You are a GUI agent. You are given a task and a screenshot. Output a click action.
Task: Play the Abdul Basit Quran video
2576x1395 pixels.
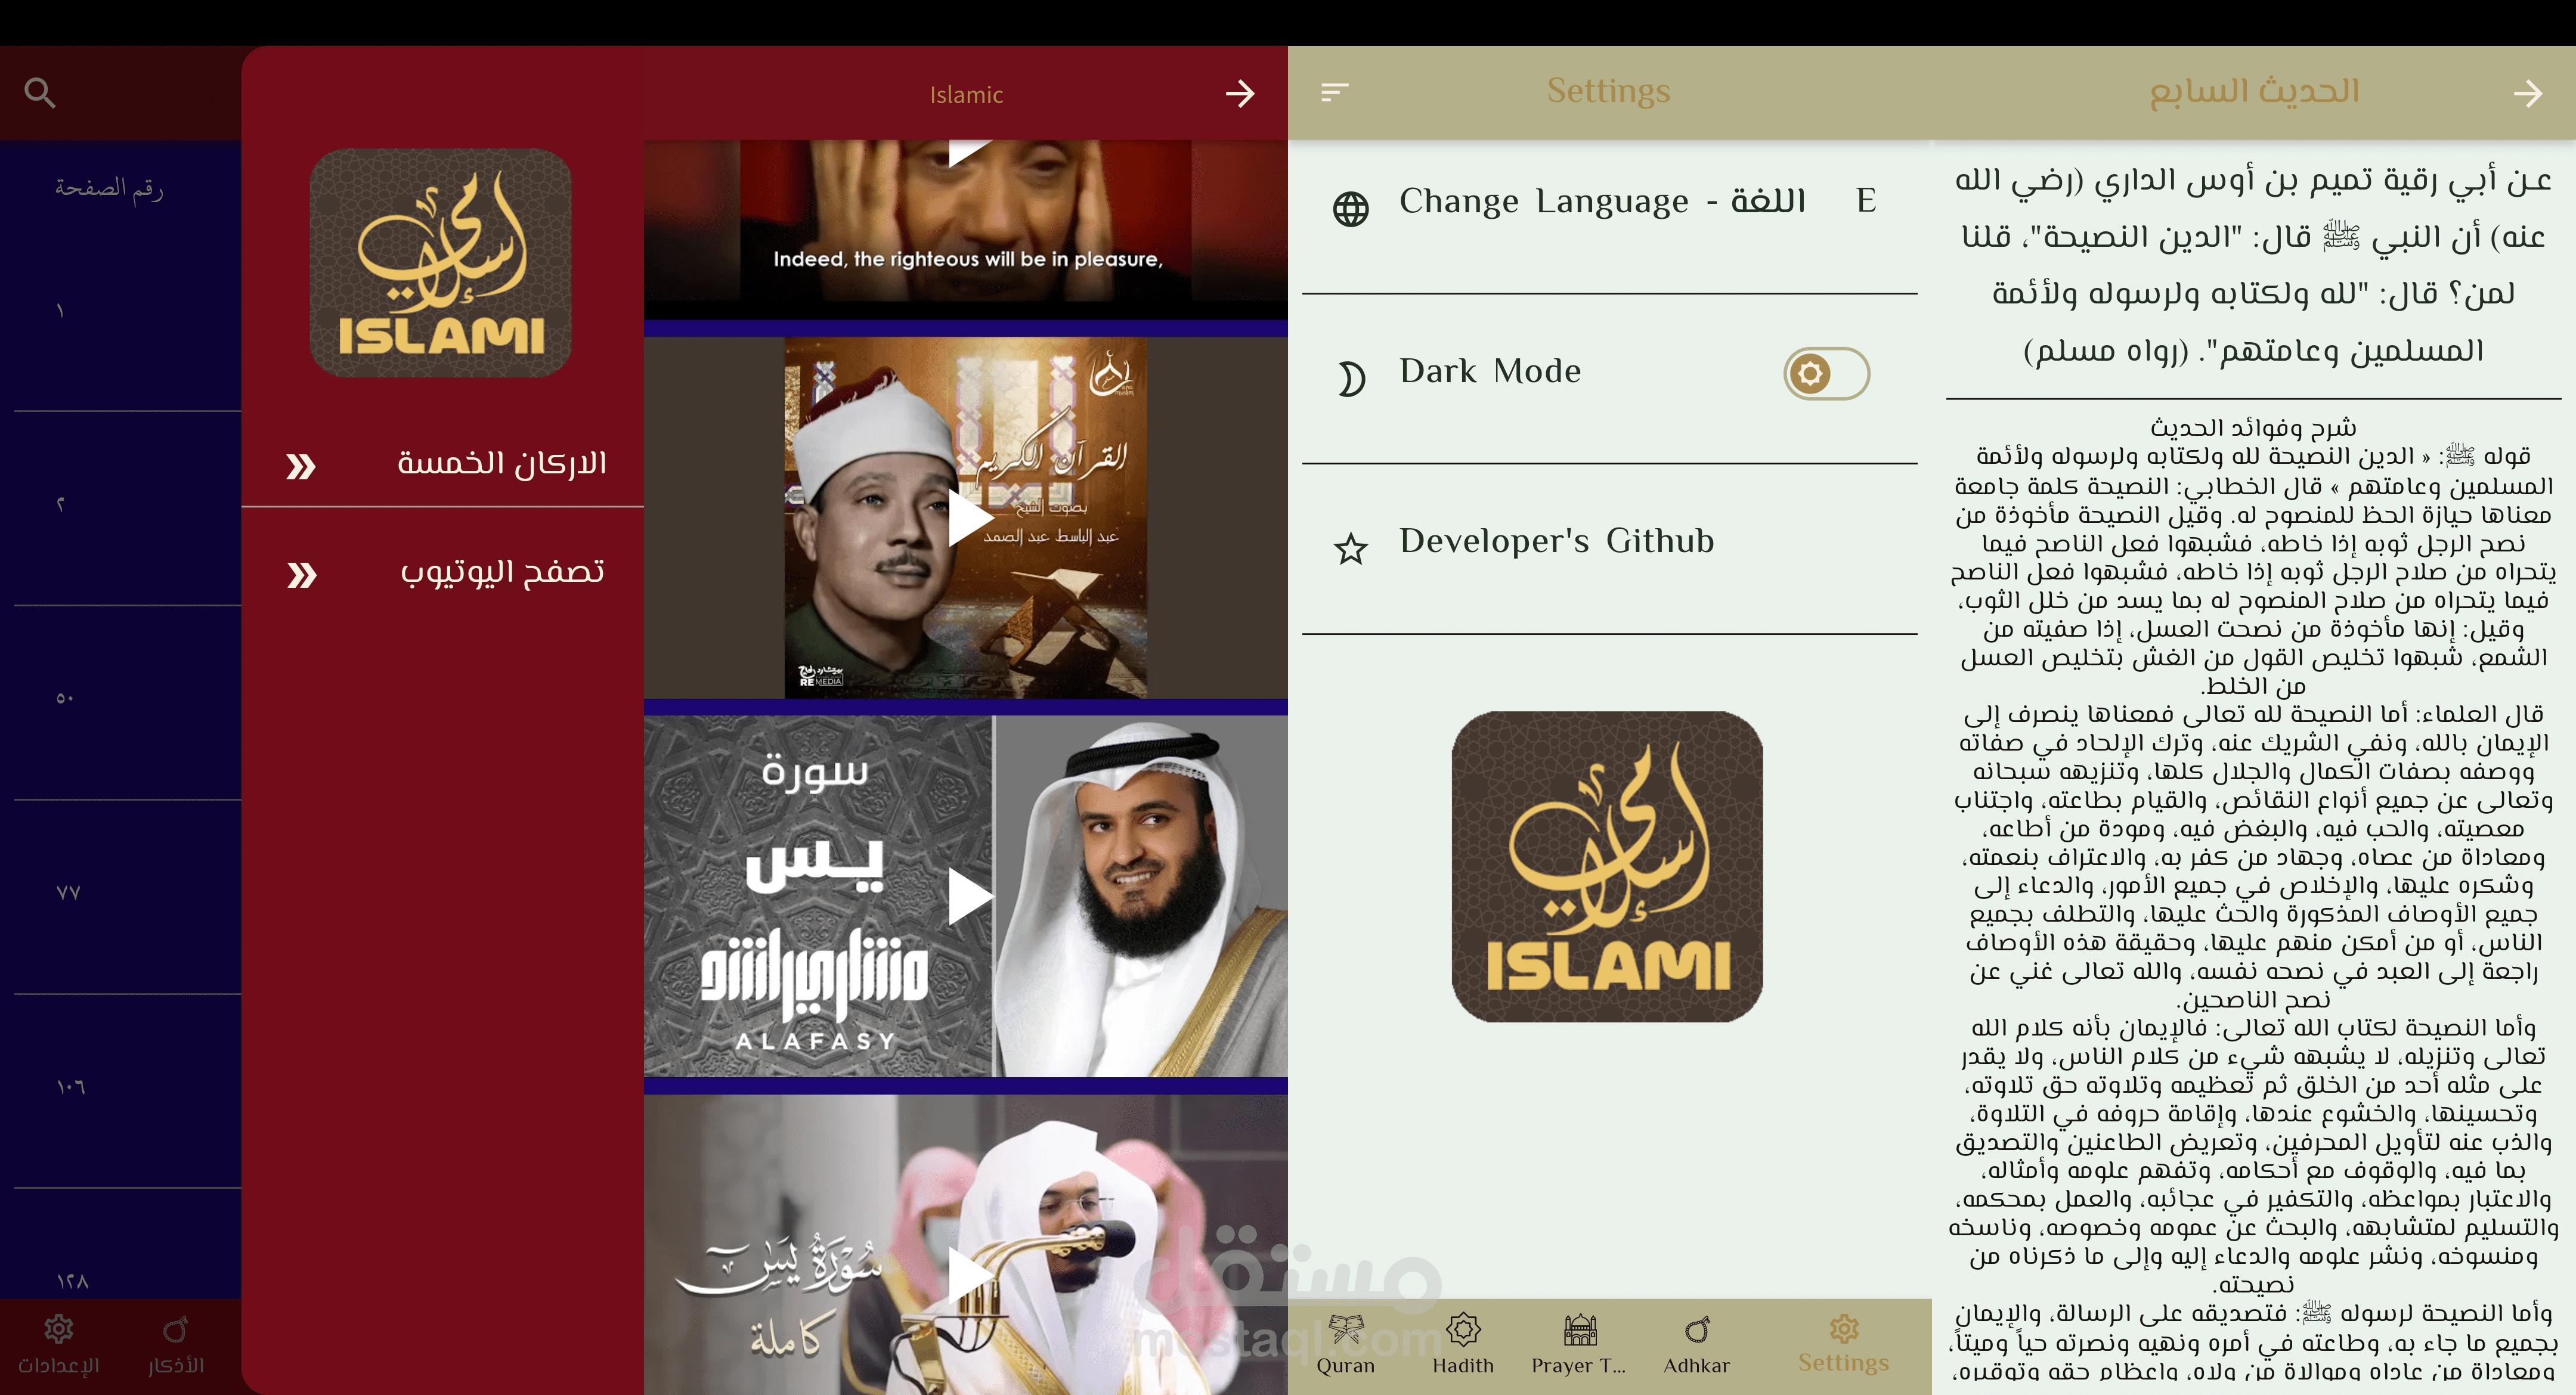tap(967, 518)
